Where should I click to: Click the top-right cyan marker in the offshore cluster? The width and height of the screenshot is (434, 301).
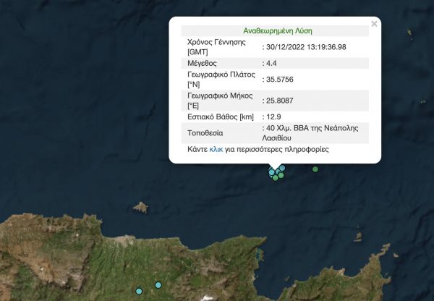tap(282, 168)
